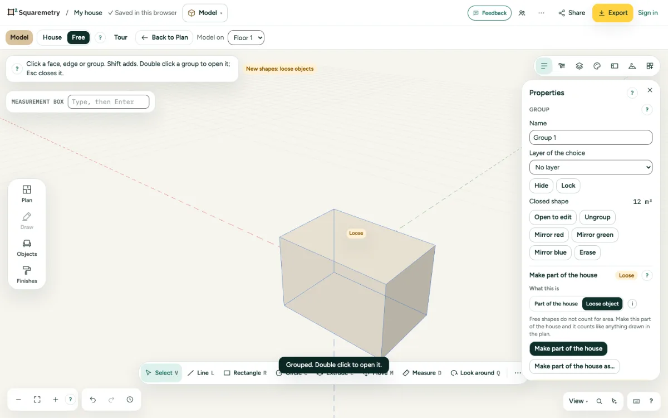Click the search magnifier icon
Viewport: 668px width, 418px height.
coord(599,401)
